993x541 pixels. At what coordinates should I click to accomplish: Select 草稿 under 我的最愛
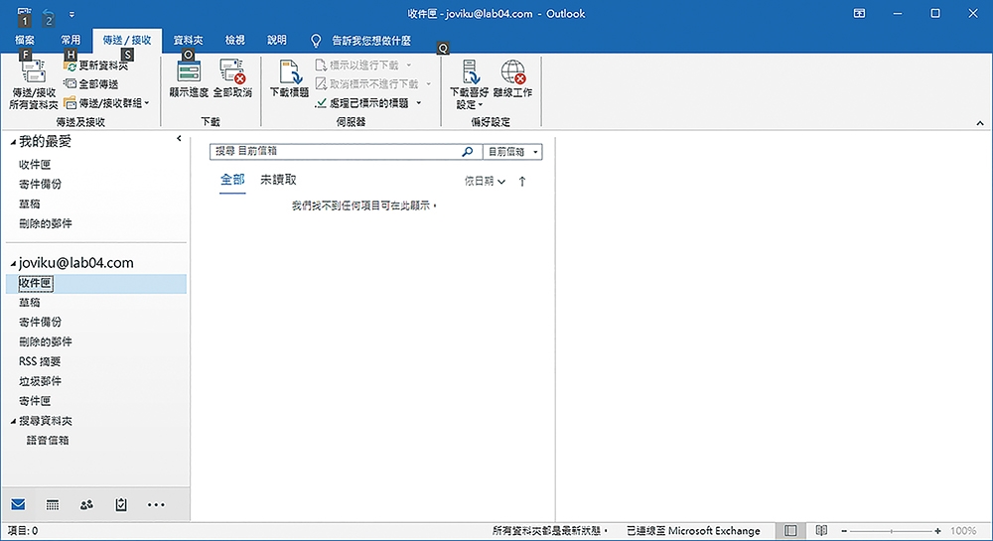coord(30,203)
